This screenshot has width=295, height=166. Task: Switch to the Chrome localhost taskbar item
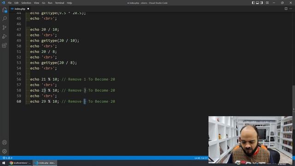tap(20, 163)
